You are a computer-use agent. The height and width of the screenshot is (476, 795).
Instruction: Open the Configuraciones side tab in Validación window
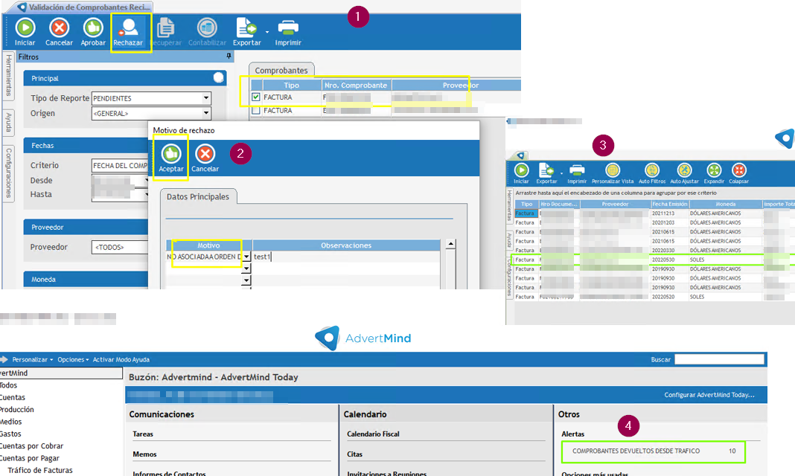point(9,173)
